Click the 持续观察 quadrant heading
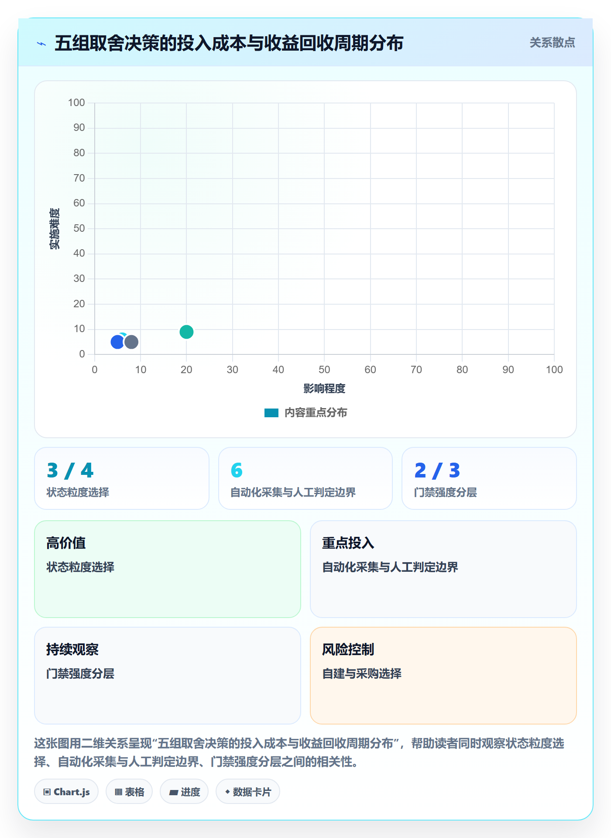 click(x=72, y=649)
